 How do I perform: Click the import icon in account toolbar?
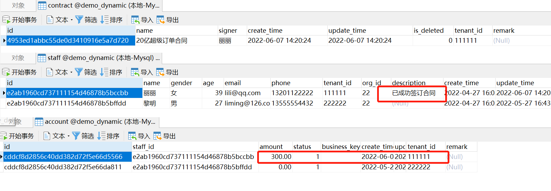coord(132,136)
